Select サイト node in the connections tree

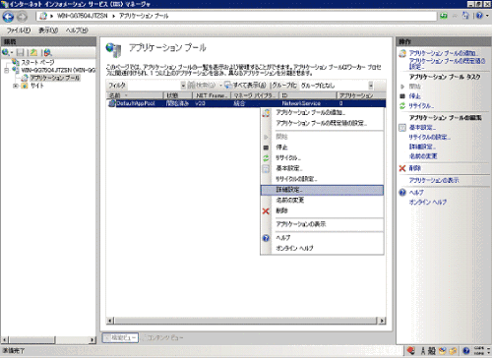click(36, 86)
